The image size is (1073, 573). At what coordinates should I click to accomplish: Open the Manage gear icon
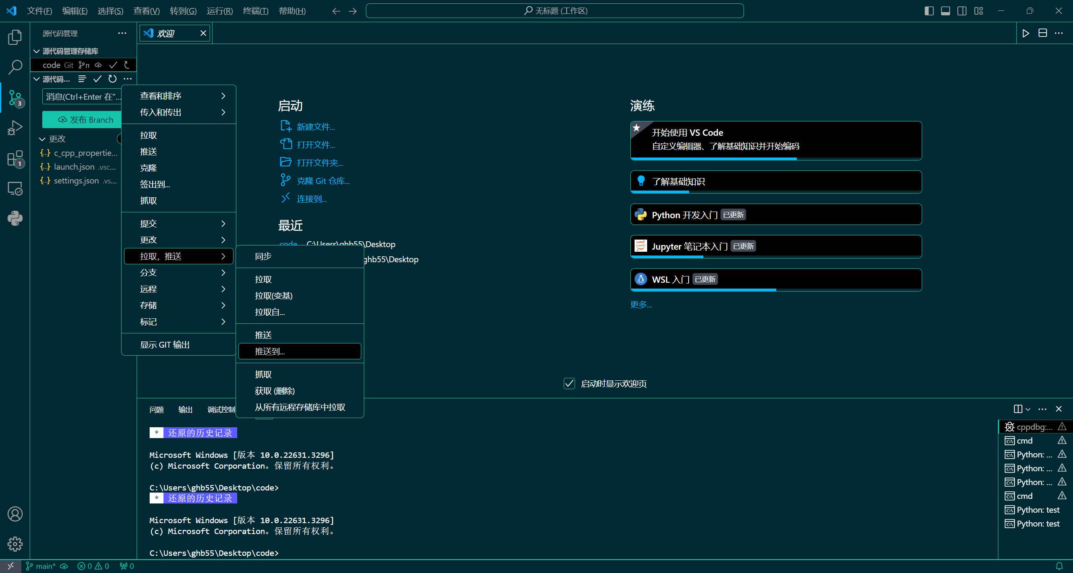(x=15, y=544)
